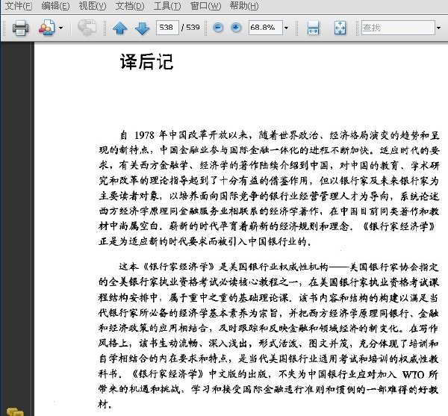Open the search options dropdown arrow

tap(439, 28)
